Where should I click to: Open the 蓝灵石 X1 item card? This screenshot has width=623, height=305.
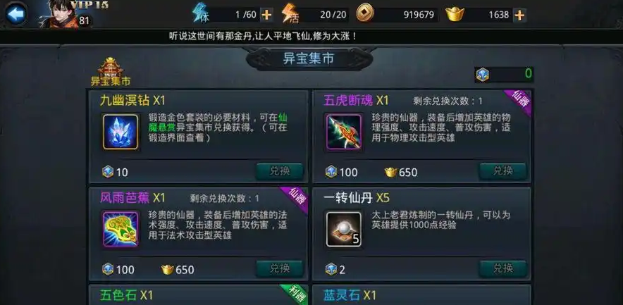click(x=421, y=295)
